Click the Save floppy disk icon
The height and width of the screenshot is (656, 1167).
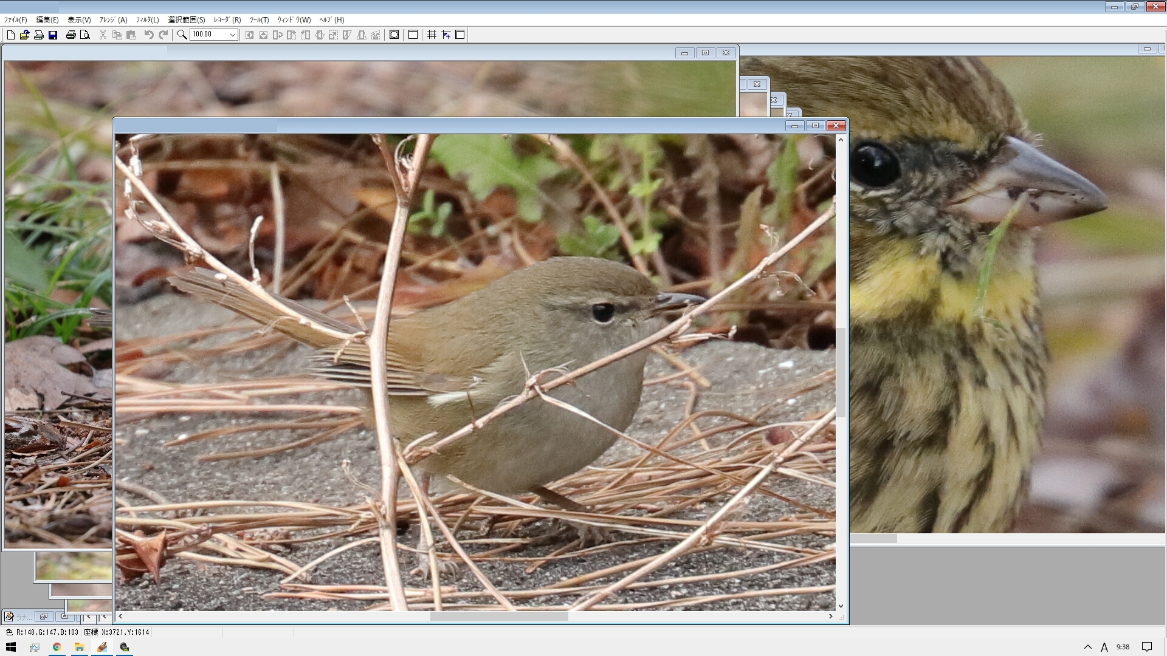tap(53, 35)
